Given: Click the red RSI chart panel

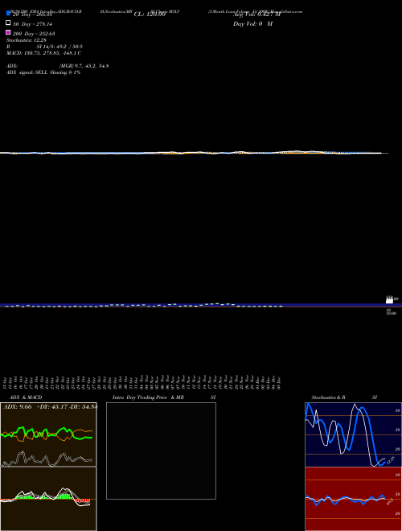Looking at the screenshot, I should point(353,499).
